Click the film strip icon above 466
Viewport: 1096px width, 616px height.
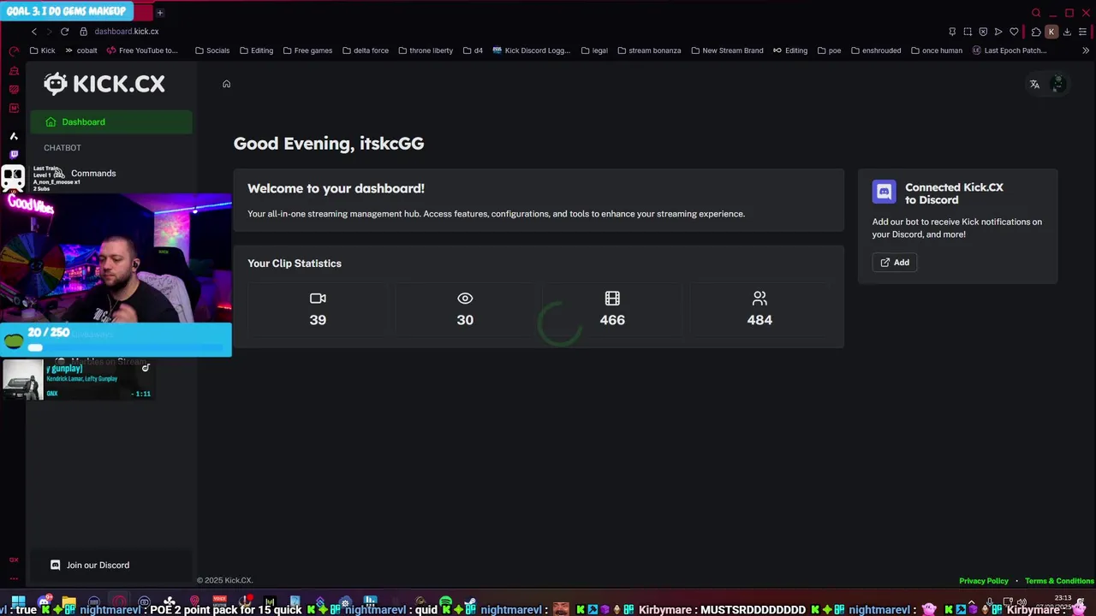coord(612,299)
